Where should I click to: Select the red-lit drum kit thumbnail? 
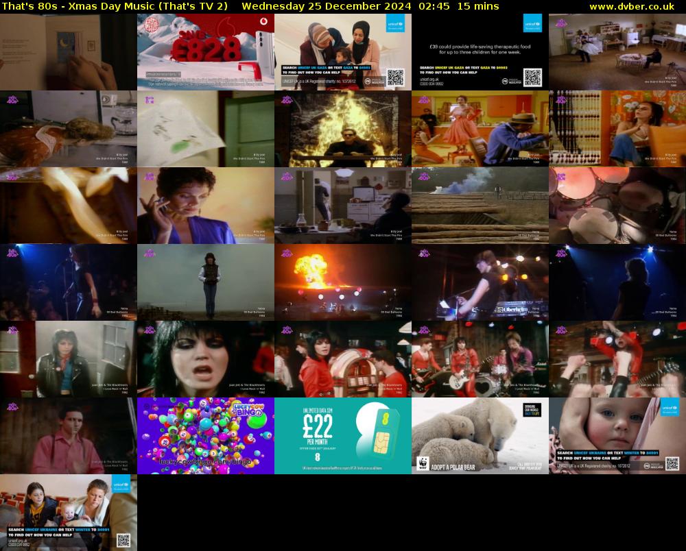(x=617, y=206)
